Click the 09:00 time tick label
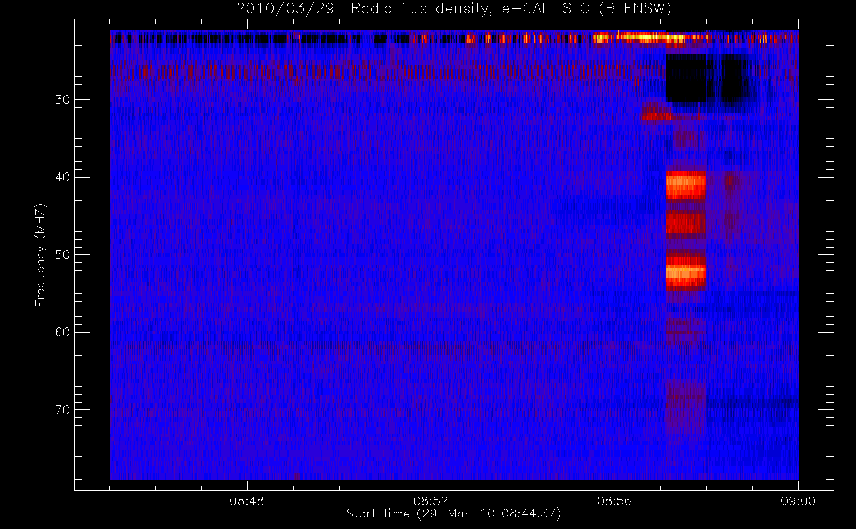 click(x=798, y=501)
